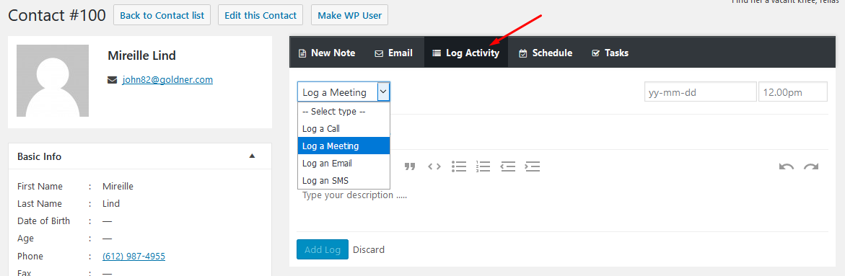Switch to the Email tab
The height and width of the screenshot is (276, 845).
click(393, 53)
